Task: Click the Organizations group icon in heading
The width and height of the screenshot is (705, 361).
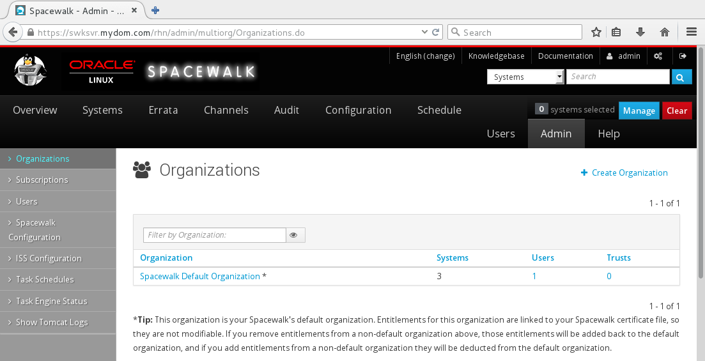Action: point(142,170)
